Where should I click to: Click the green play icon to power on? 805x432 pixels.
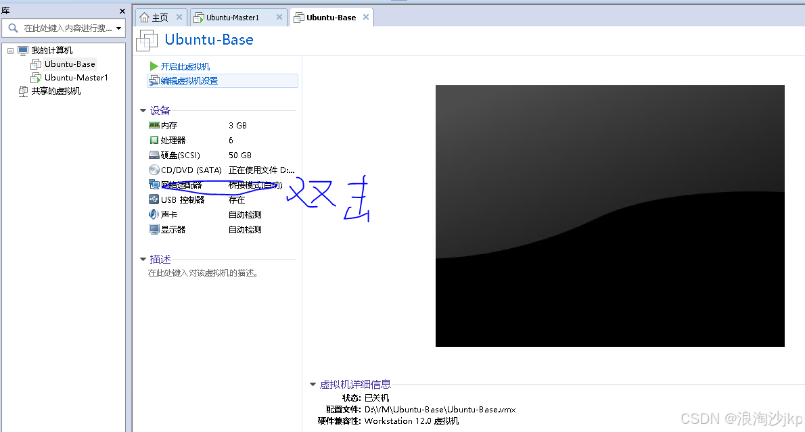(x=154, y=66)
